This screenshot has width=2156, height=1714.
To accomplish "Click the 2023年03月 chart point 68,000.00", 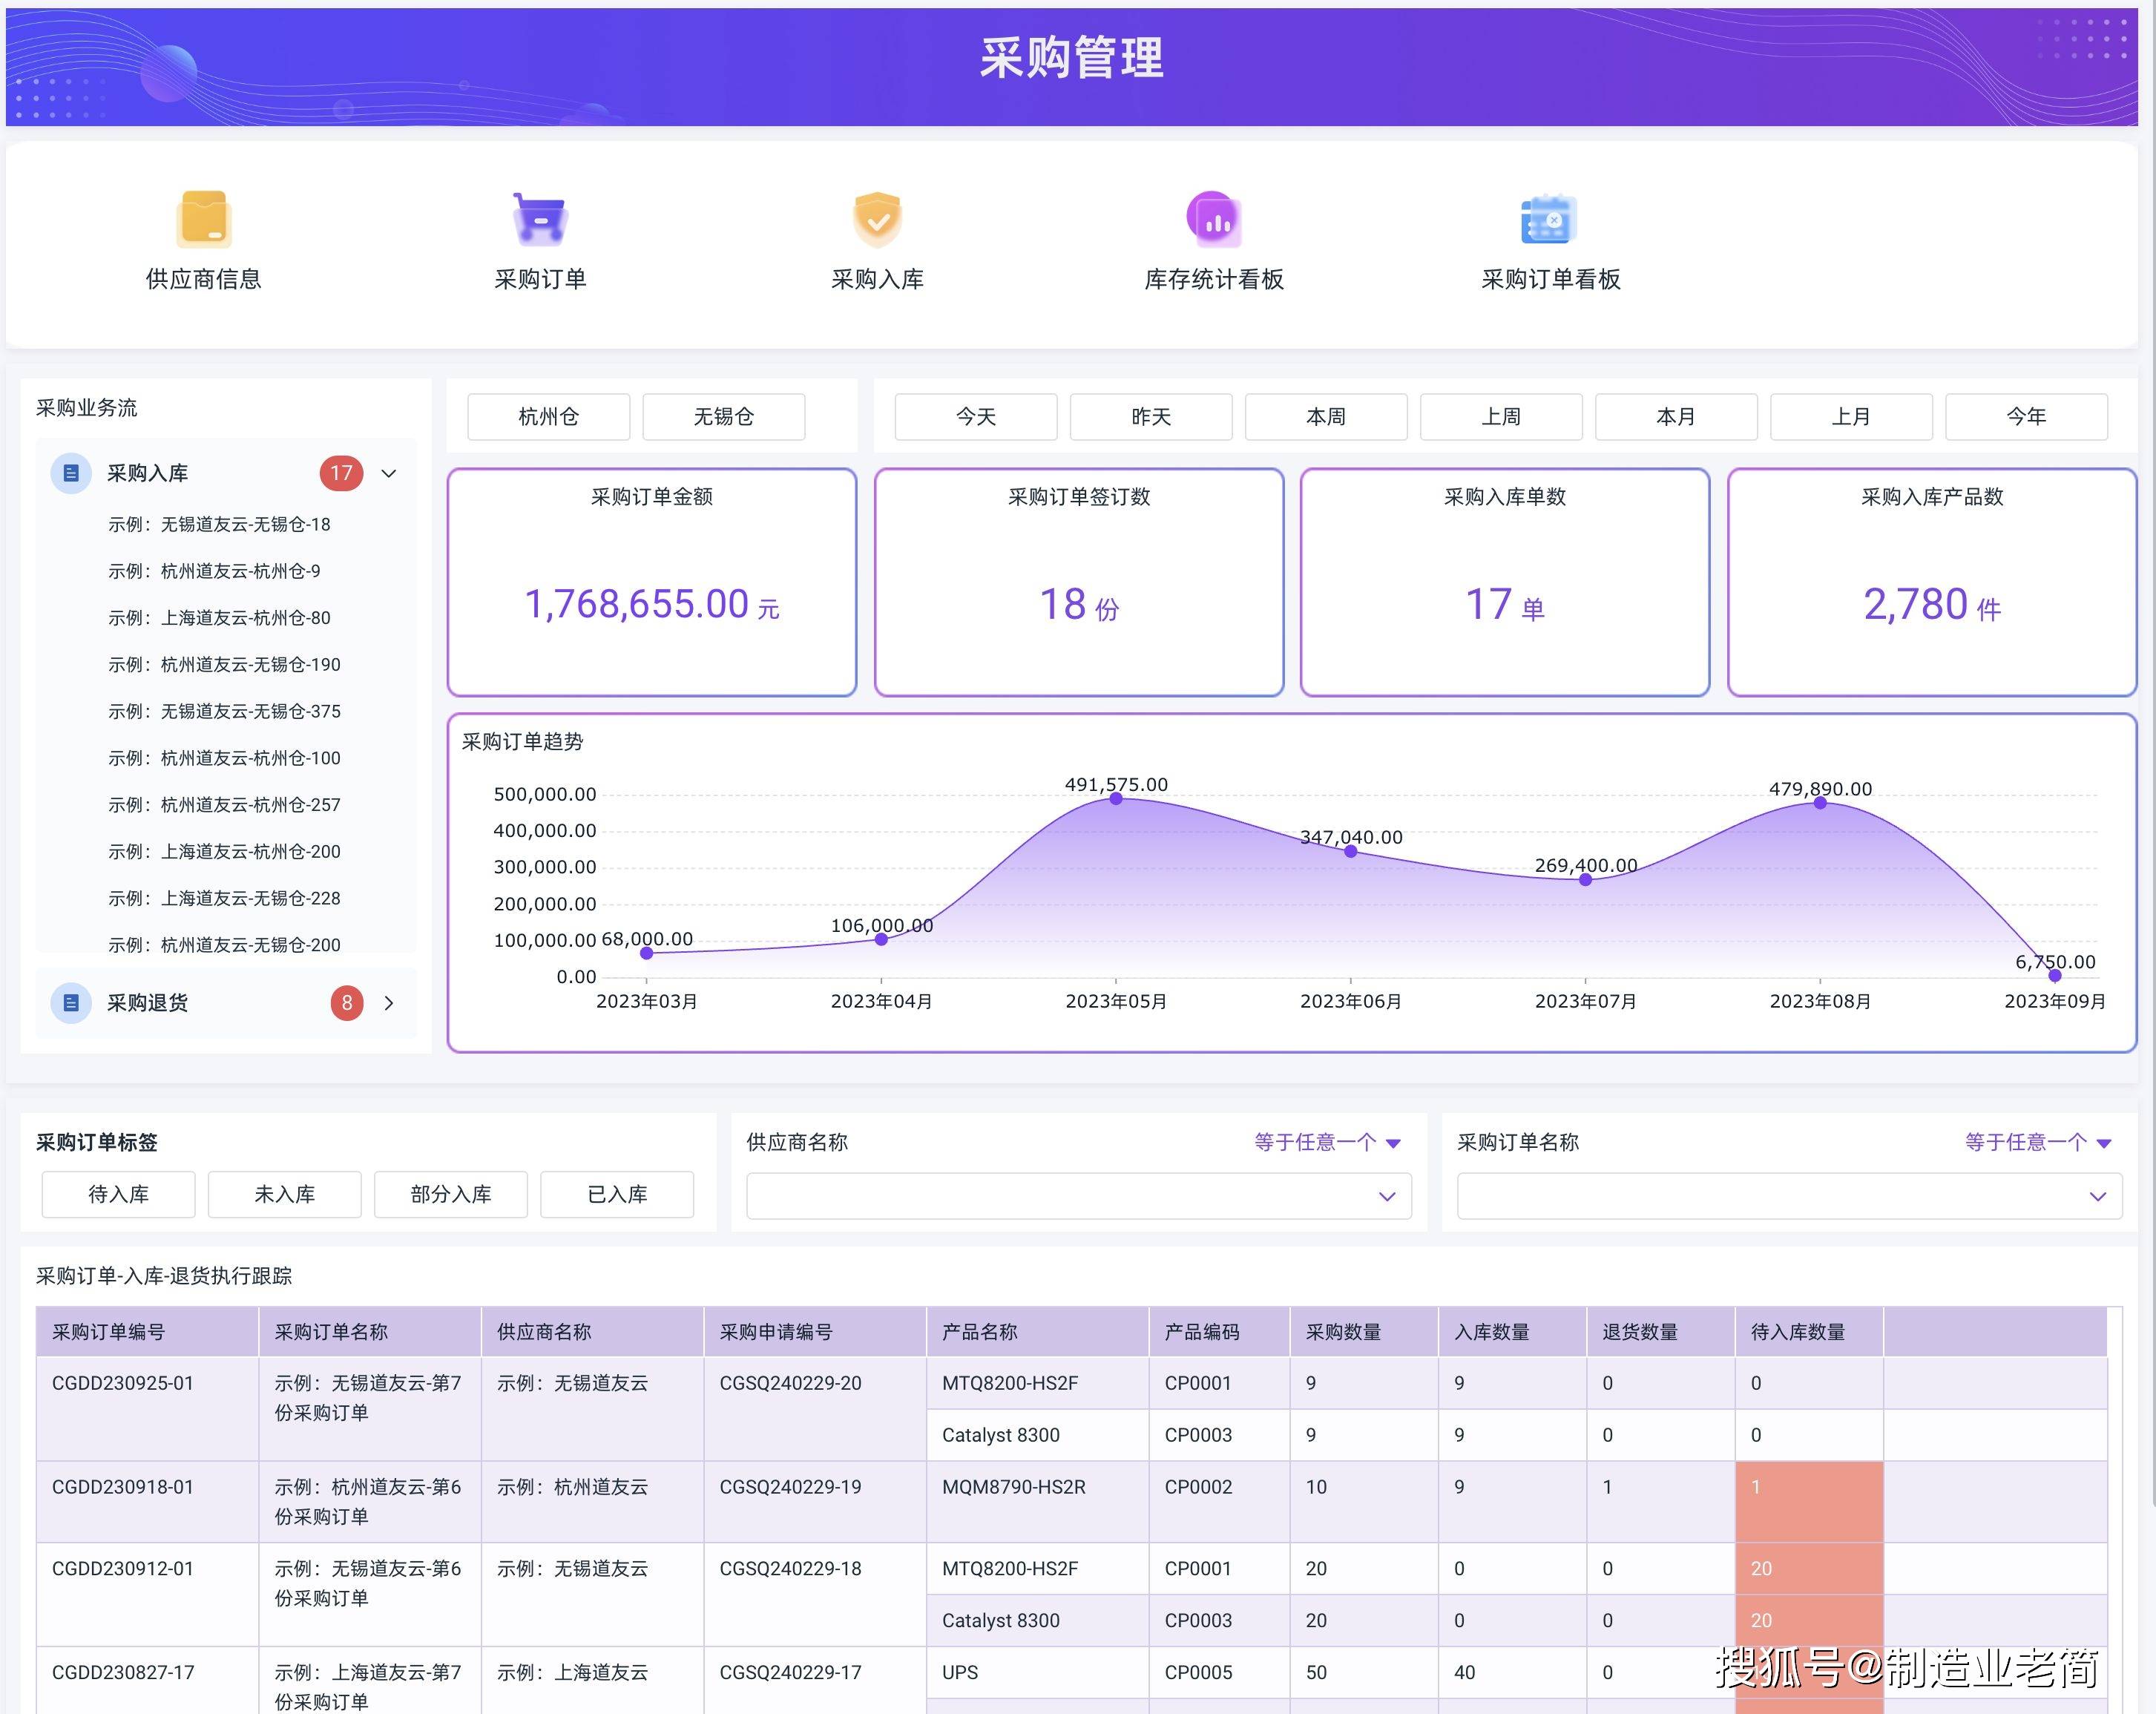I will click(x=647, y=953).
